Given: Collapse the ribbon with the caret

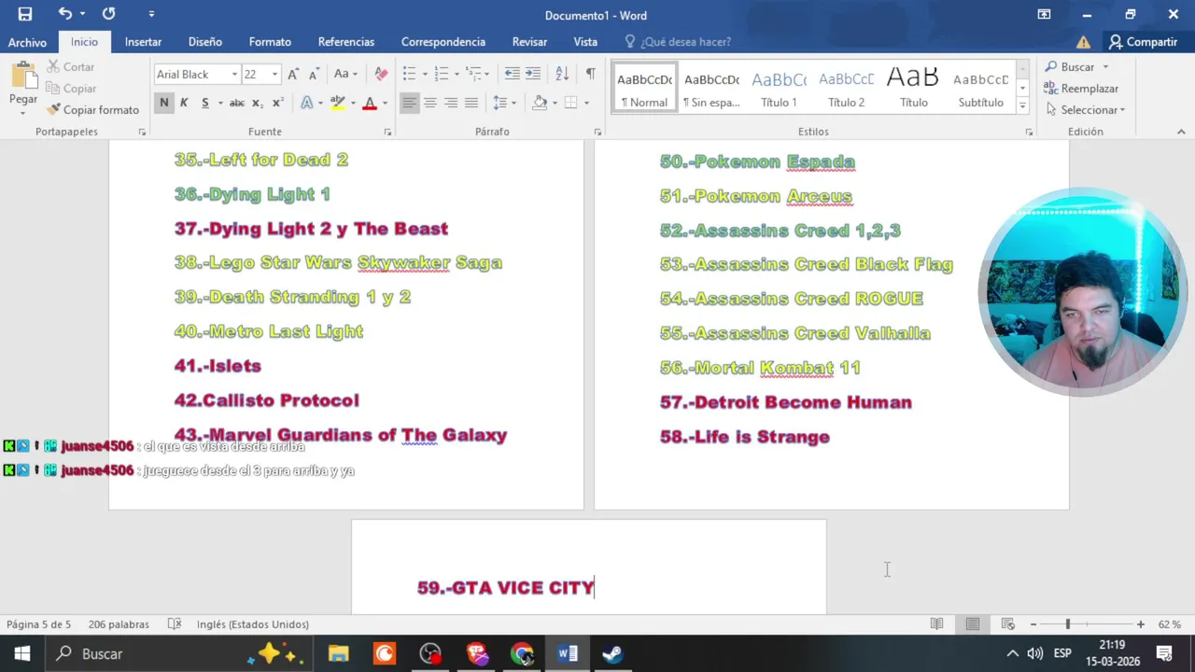Looking at the screenshot, I should pos(1180,133).
